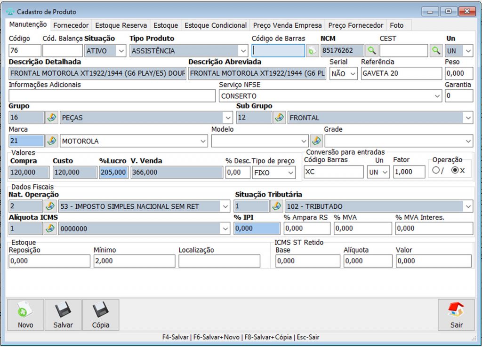Image resolution: width=482 pixels, height=347 pixels.
Task: Select the multiply (X) operation radio button
Action: tap(455, 171)
